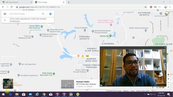This screenshot has width=173, height=97.
Task: Click the Chrome profile avatar
Action: click(x=166, y=7)
